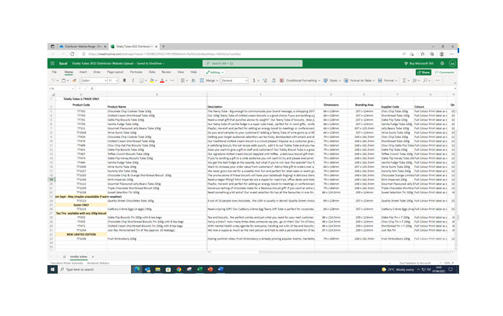The image size is (503, 316).
Task: Open the all sheets list icon
Action: 65,256
